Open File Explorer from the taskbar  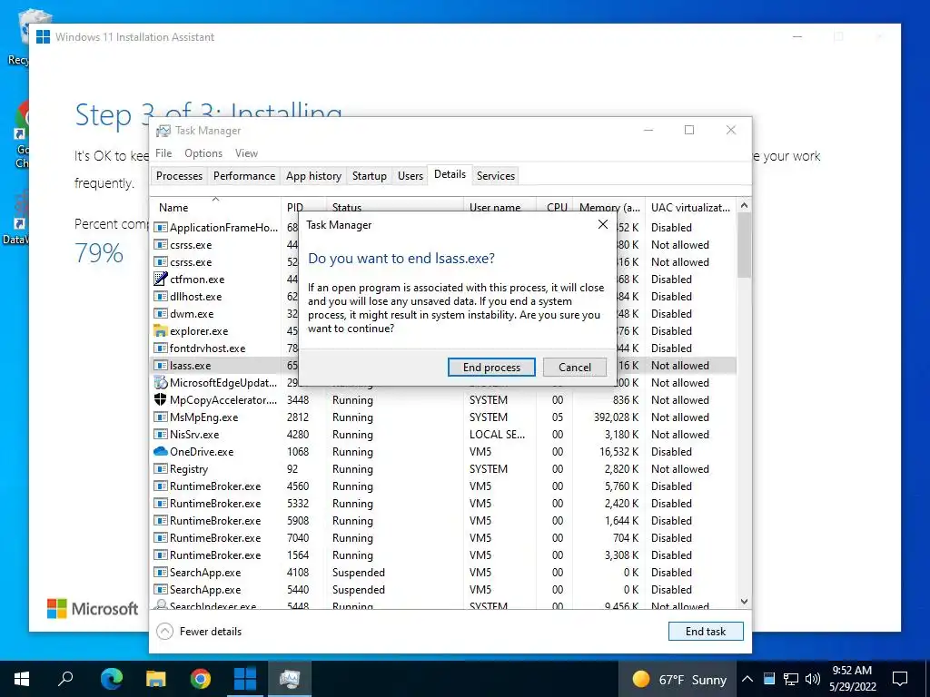(155, 679)
